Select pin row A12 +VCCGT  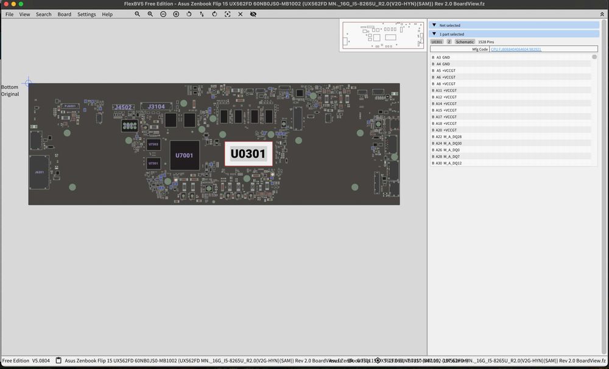511,97
